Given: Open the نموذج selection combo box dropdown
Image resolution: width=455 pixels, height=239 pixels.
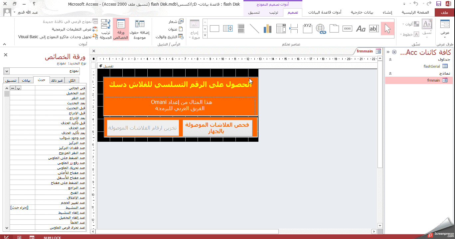Looking at the screenshot, I should [x=7, y=71].
